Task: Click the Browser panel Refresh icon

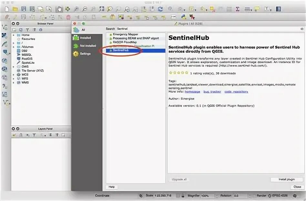Action: [x=21, y=30]
